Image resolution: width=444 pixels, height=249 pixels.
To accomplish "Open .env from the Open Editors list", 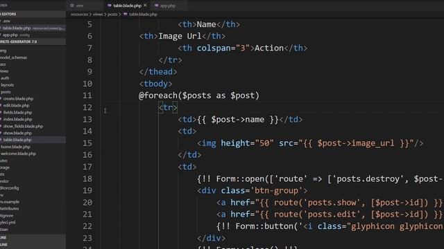I will (33, 21).
